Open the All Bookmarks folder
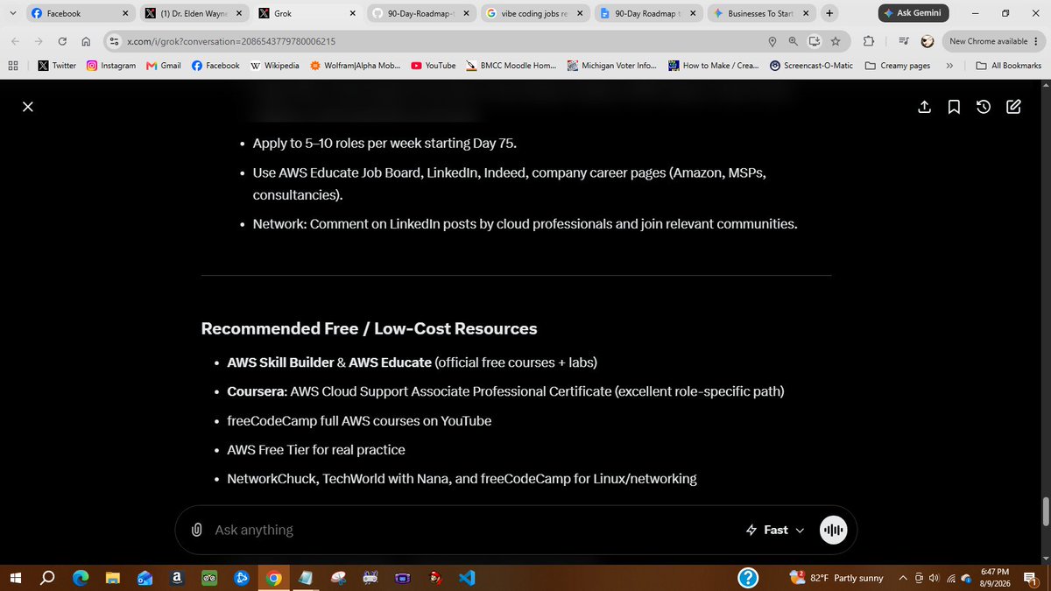Screen dimensions: 1051x591 click(x=1009, y=66)
